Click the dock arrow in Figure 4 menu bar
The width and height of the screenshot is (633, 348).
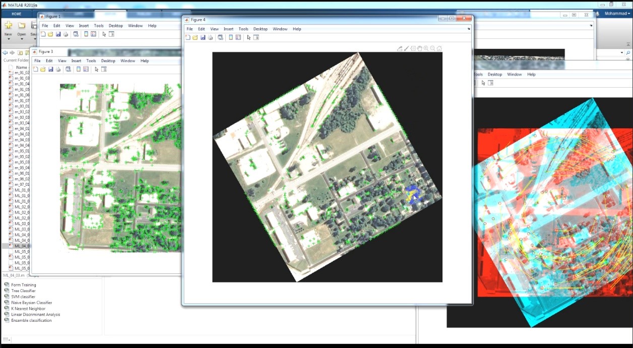(x=469, y=29)
